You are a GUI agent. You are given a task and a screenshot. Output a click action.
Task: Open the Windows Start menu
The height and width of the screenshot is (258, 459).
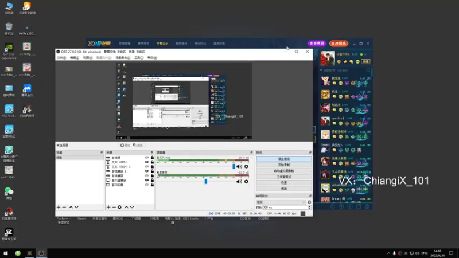pyautogui.click(x=6, y=253)
